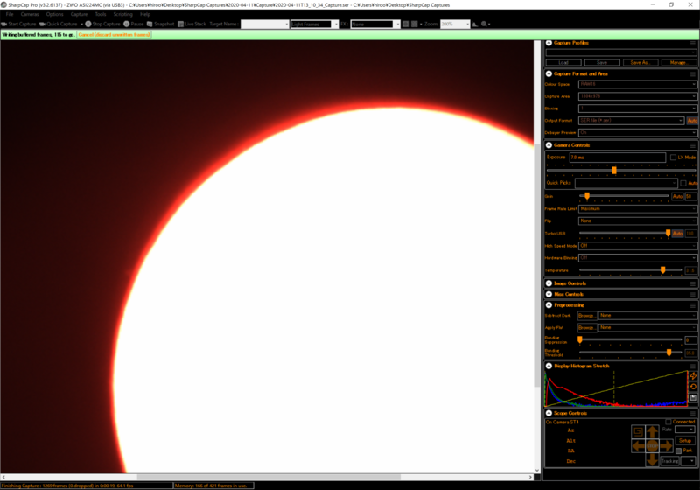Expand the Image Controls section
This screenshot has width=700, height=490.
click(x=549, y=283)
